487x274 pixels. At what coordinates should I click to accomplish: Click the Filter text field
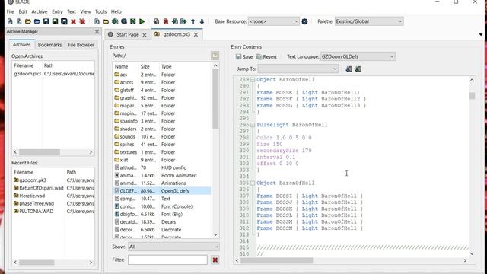tap(167, 260)
